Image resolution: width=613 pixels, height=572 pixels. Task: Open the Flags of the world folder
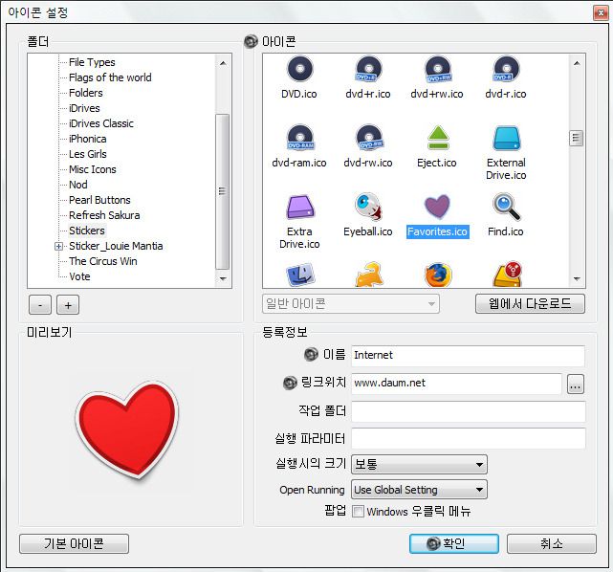[110, 77]
